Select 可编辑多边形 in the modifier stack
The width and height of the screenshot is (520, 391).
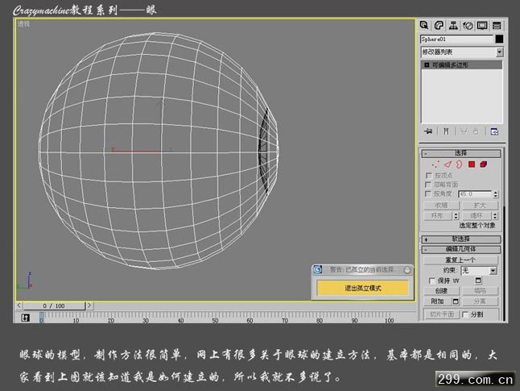(x=461, y=64)
